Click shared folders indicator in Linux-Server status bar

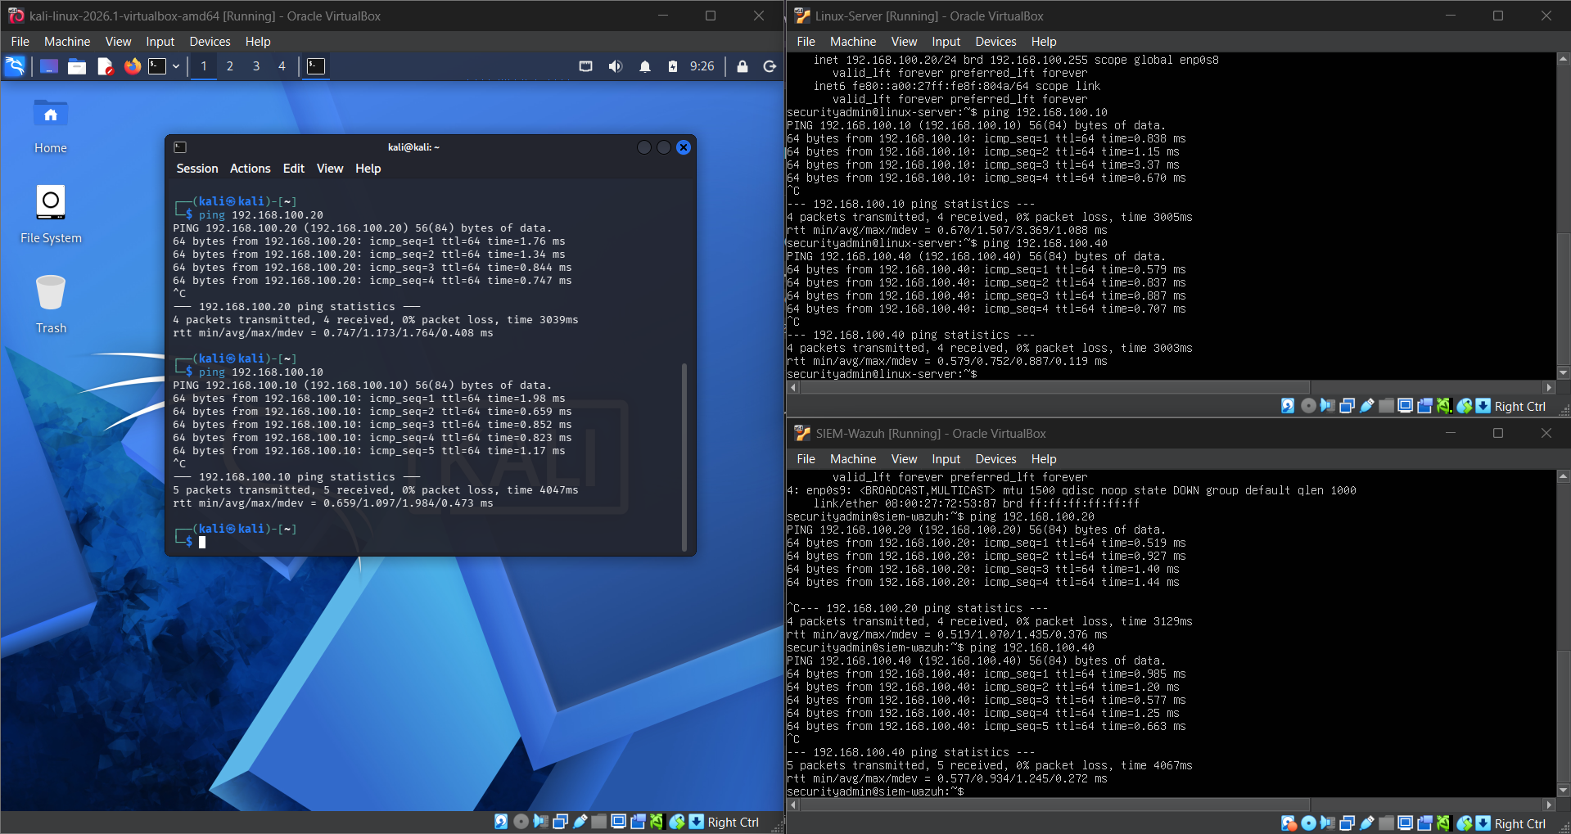pyautogui.click(x=1386, y=406)
